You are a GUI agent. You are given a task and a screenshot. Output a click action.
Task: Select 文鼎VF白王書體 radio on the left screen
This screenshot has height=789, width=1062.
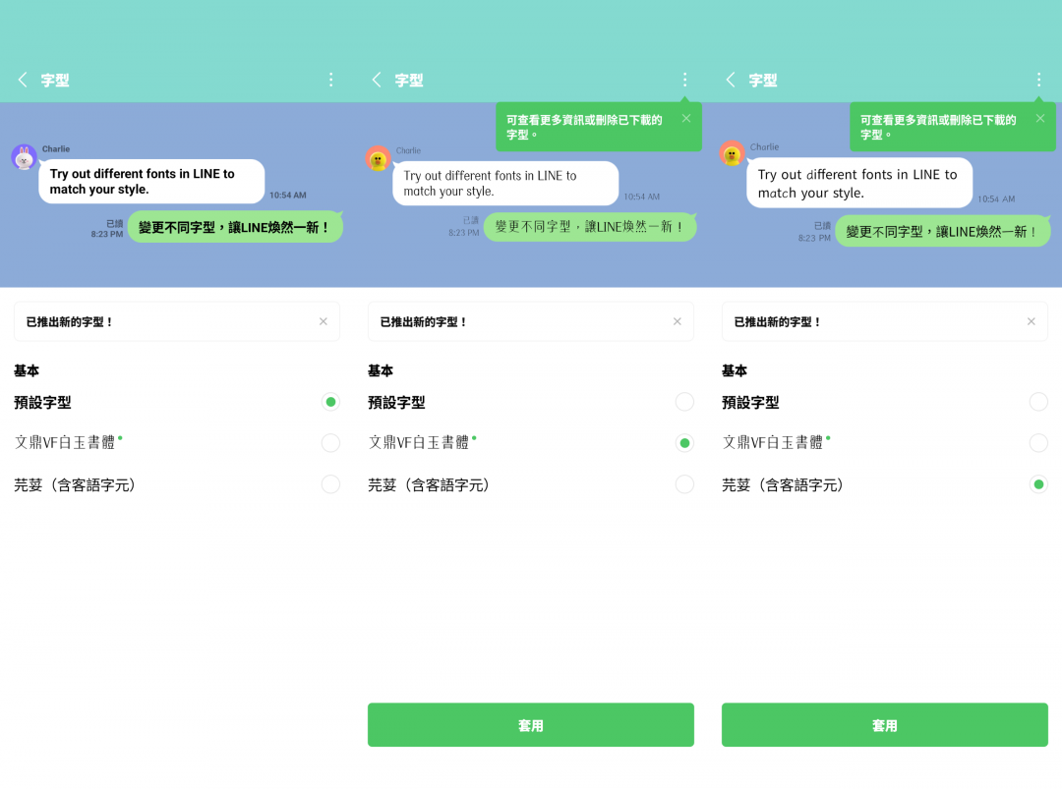(330, 442)
